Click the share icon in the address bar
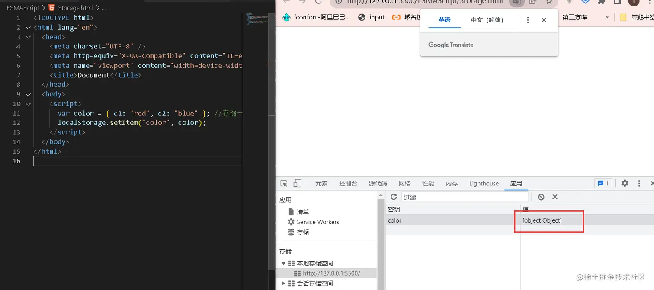654x290 pixels. 533,2
